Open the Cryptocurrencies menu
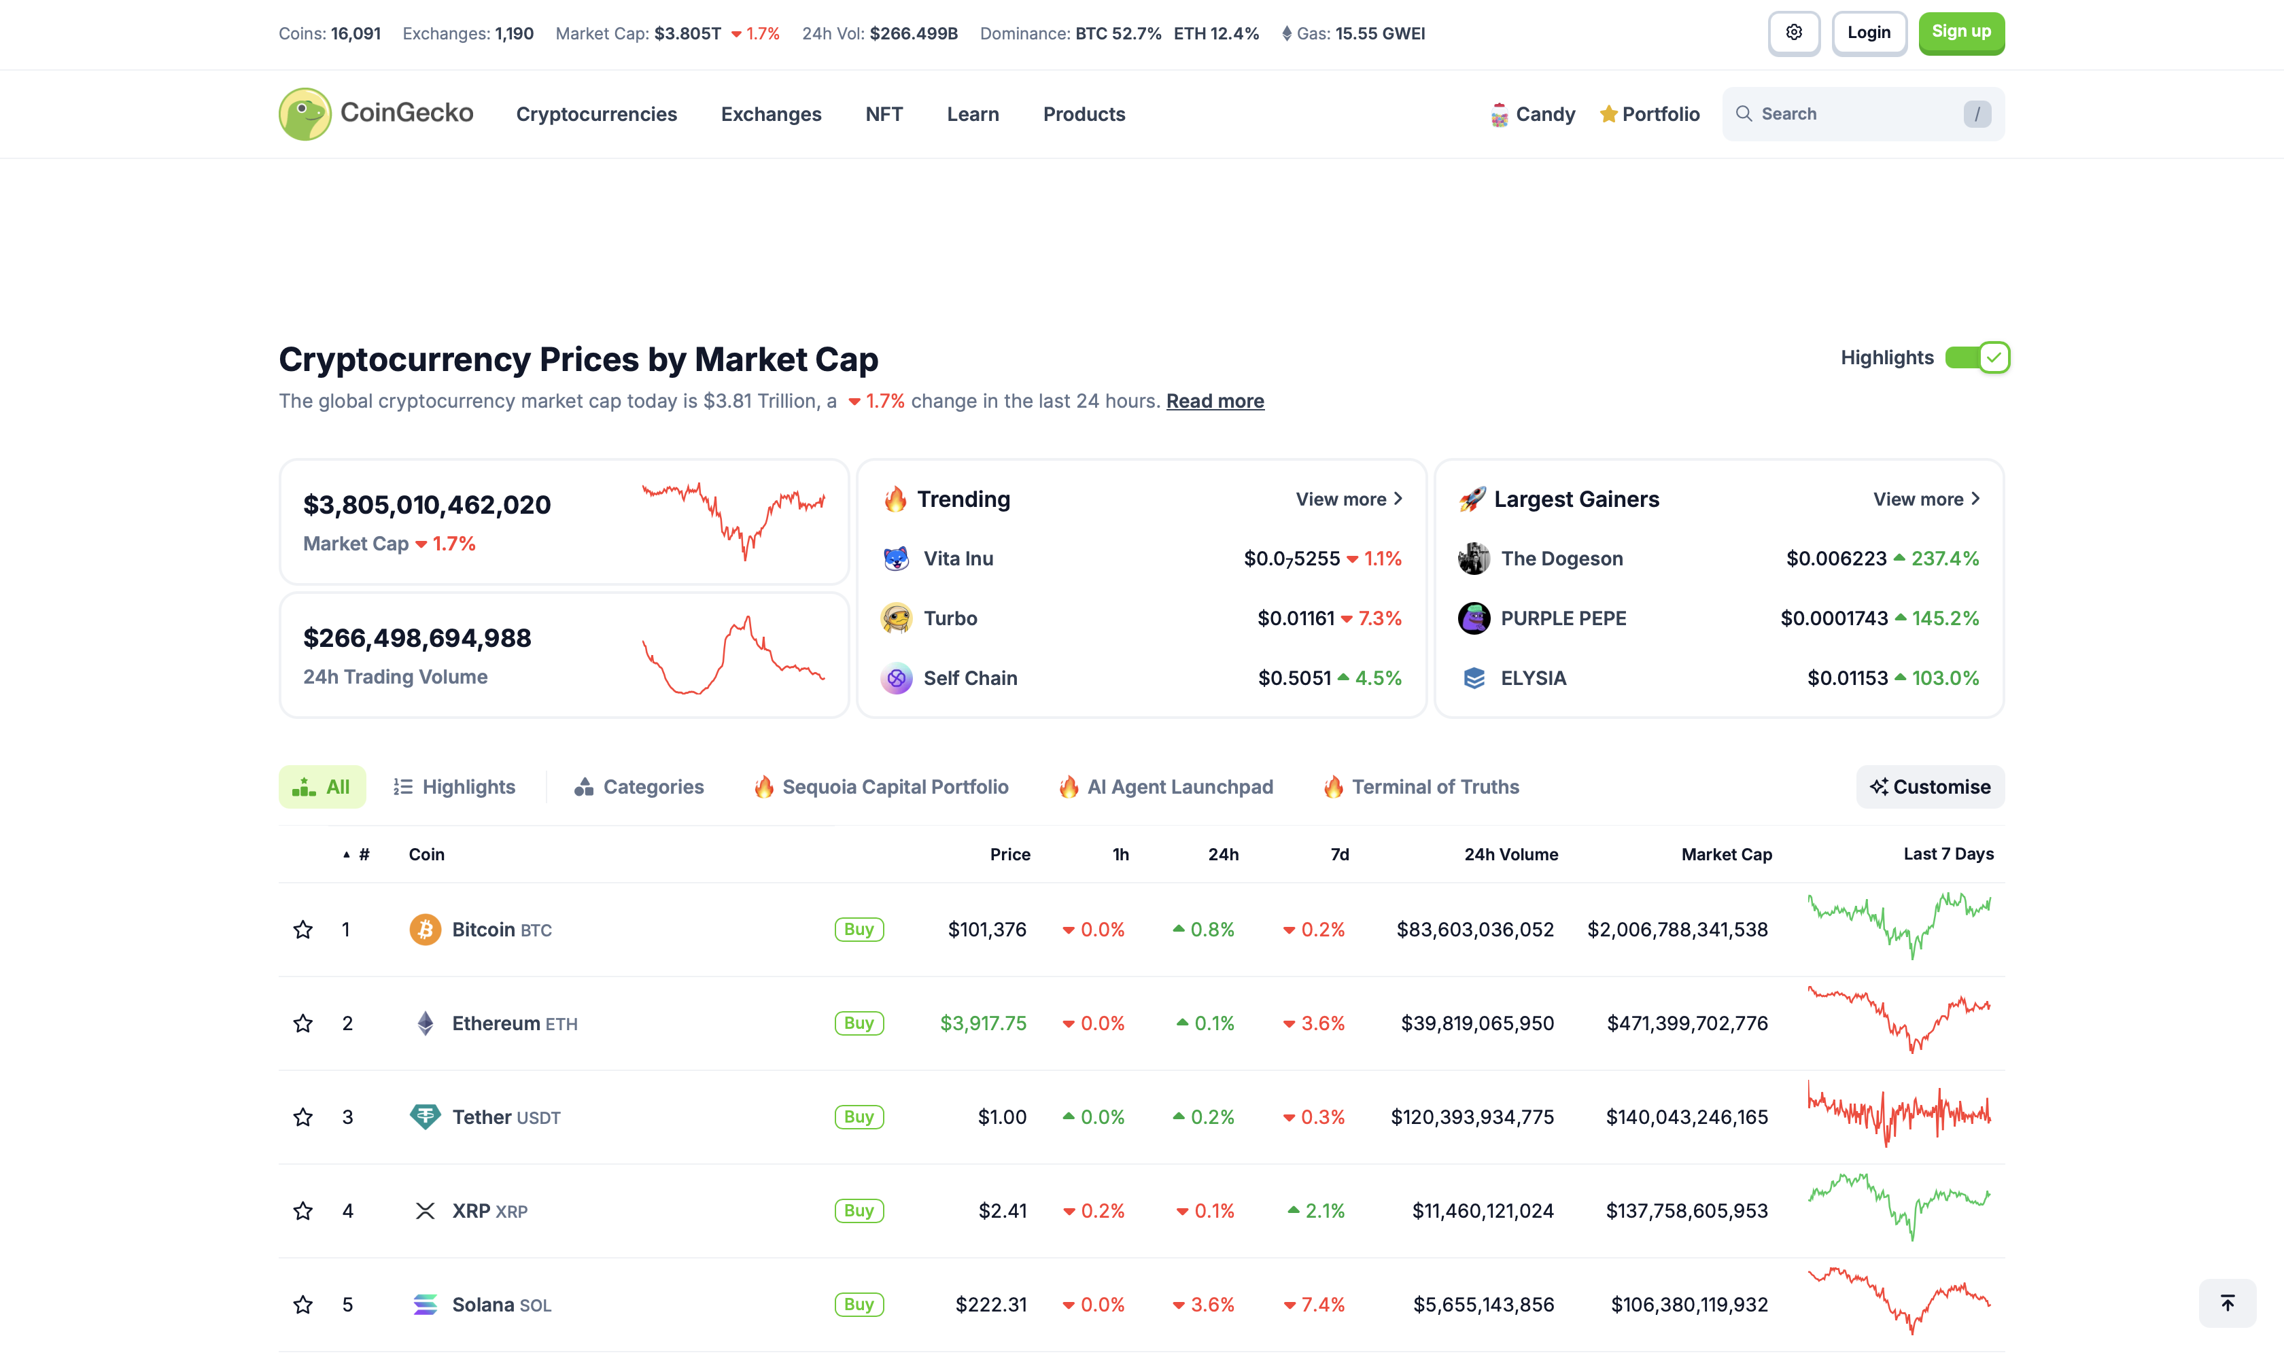 pyautogui.click(x=596, y=114)
